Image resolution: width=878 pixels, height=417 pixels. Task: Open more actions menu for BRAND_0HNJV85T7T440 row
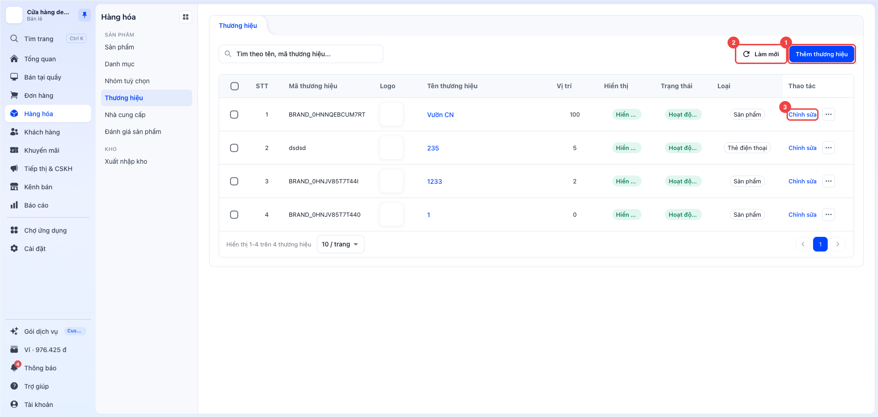click(829, 214)
